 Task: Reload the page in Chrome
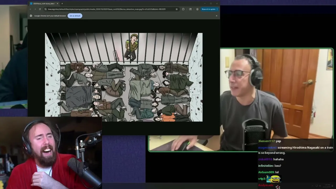tap(40, 9)
